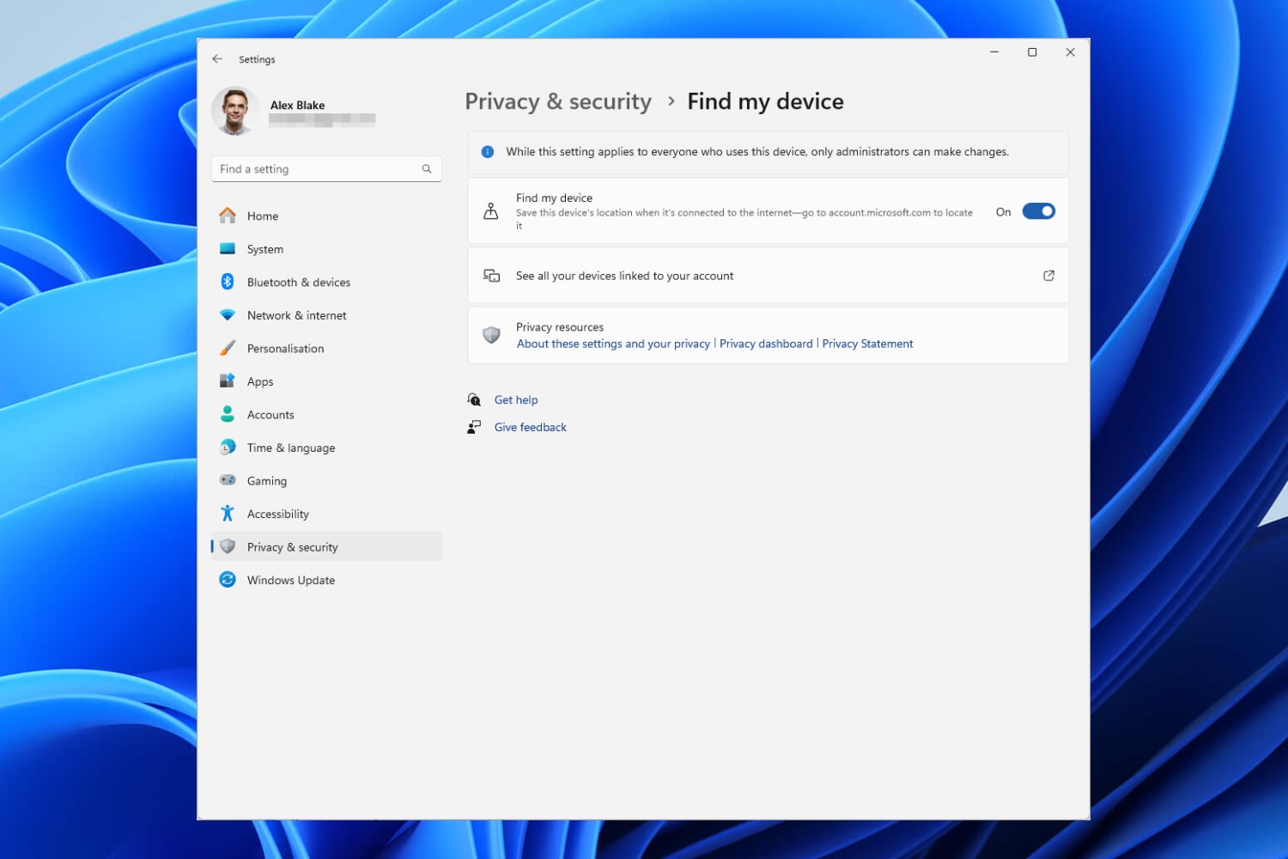Click the Bluetooth icon in sidebar
The width and height of the screenshot is (1288, 859).
tap(228, 282)
